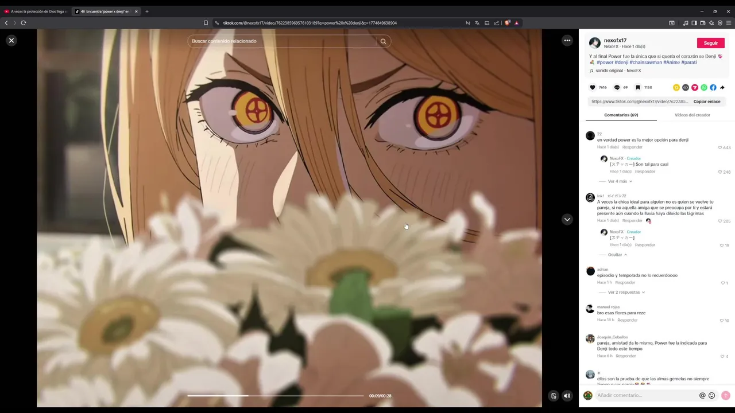
Task: Mute the video with the speaker icon
Action: tap(567, 396)
